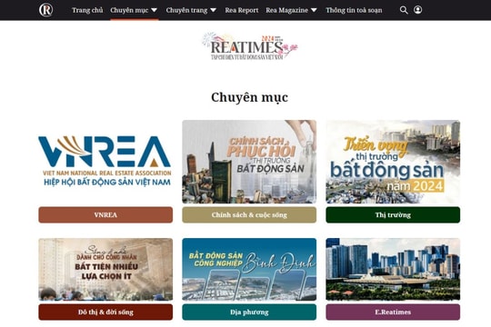
Task: Click the Chuyên mục page heading
Action: [249, 97]
